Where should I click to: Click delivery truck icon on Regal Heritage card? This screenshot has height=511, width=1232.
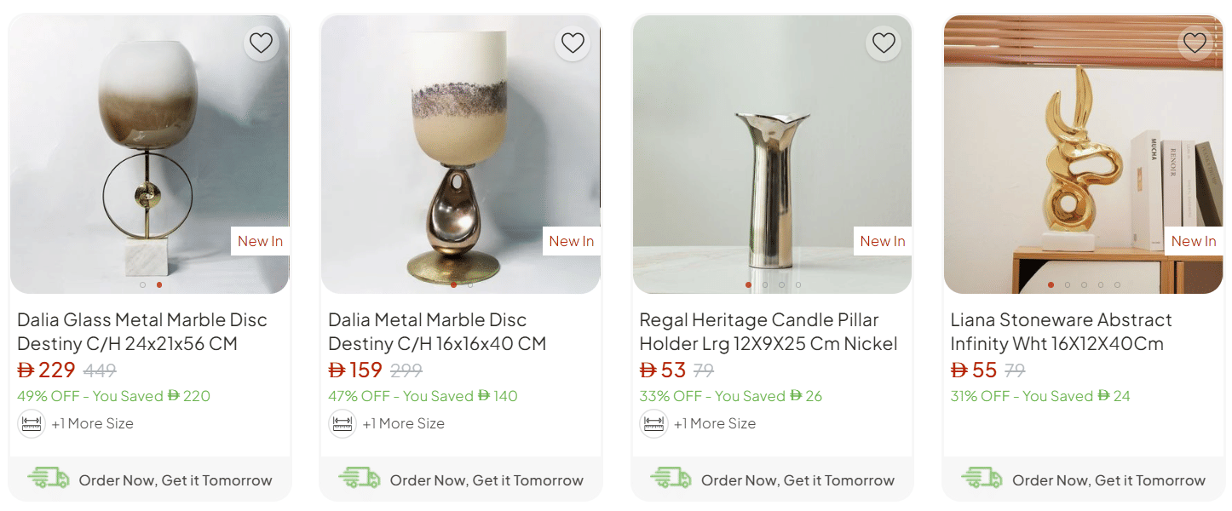tap(671, 479)
